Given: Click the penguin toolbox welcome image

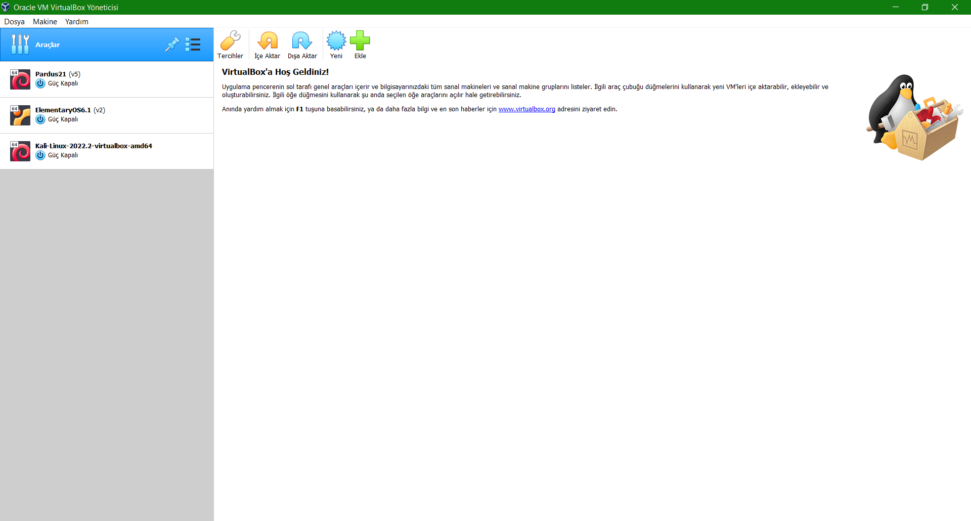Looking at the screenshot, I should pyautogui.click(x=914, y=117).
